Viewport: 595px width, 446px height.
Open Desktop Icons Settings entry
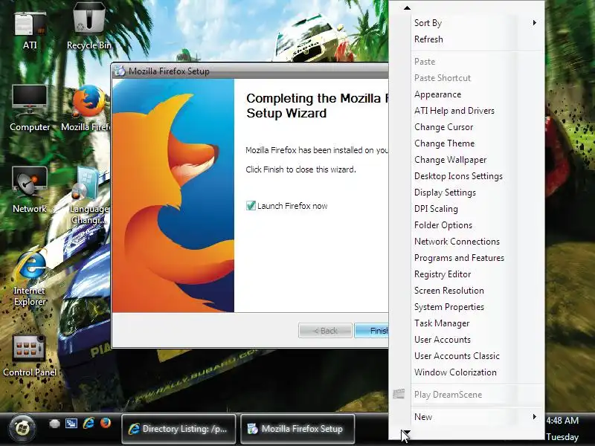tap(466, 176)
